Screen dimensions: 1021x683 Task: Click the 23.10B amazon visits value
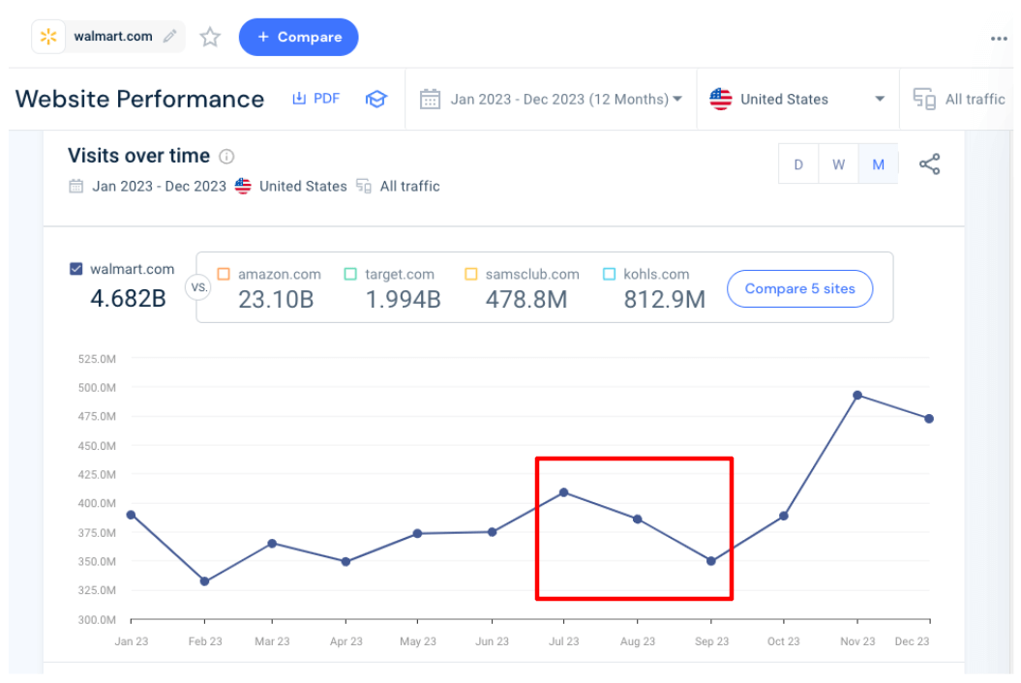[276, 300]
